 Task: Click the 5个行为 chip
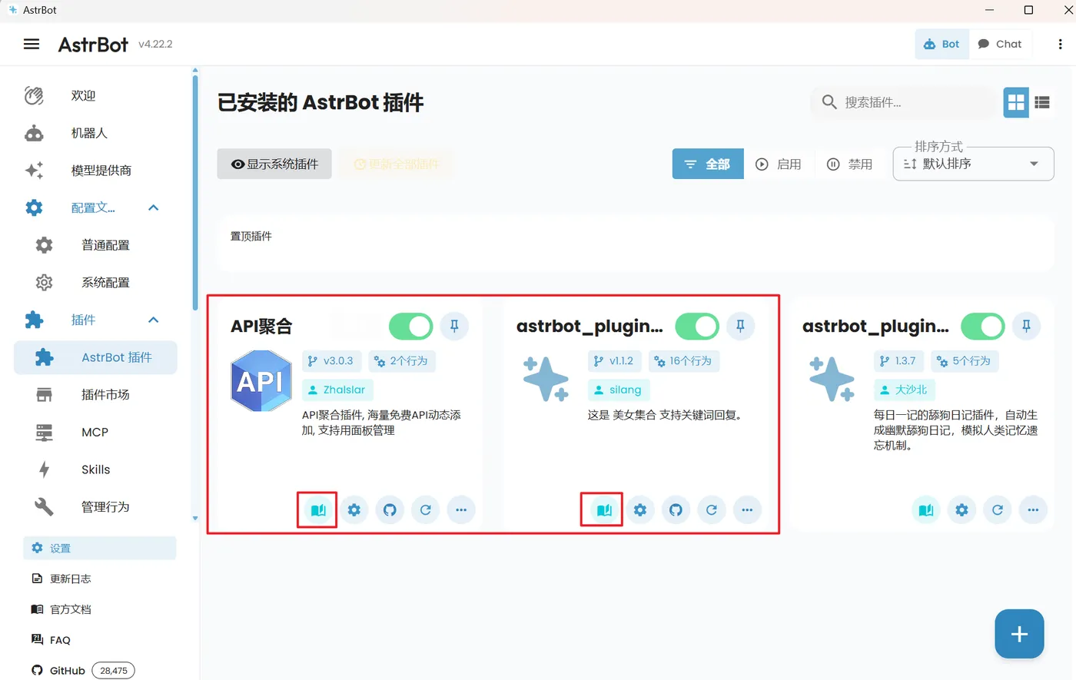(965, 360)
